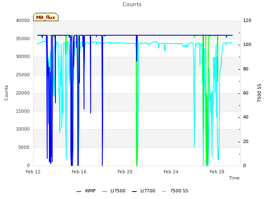
Task: Click the Feb 16 tick label
Action: pos(79,172)
